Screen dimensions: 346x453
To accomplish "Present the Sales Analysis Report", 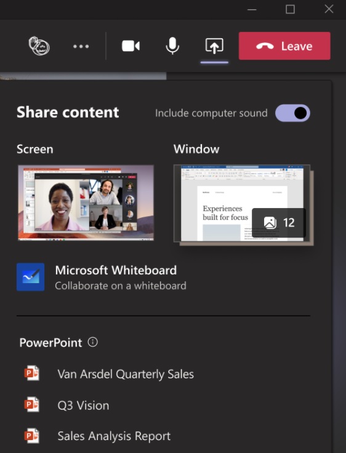I will [x=114, y=436].
